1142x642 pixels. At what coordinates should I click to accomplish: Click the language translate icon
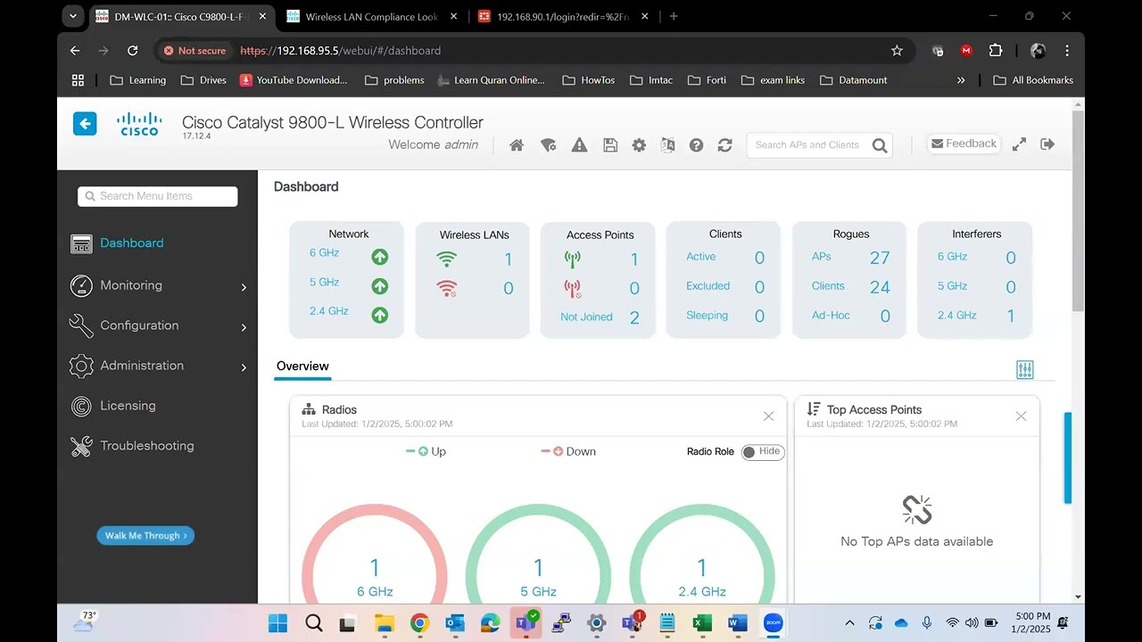[x=667, y=145]
